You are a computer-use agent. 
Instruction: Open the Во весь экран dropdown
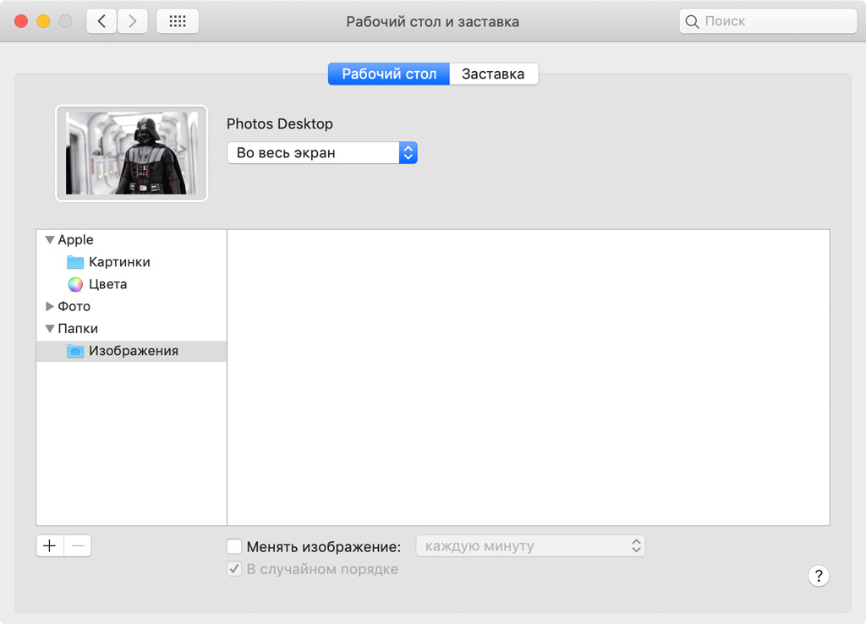pos(322,153)
